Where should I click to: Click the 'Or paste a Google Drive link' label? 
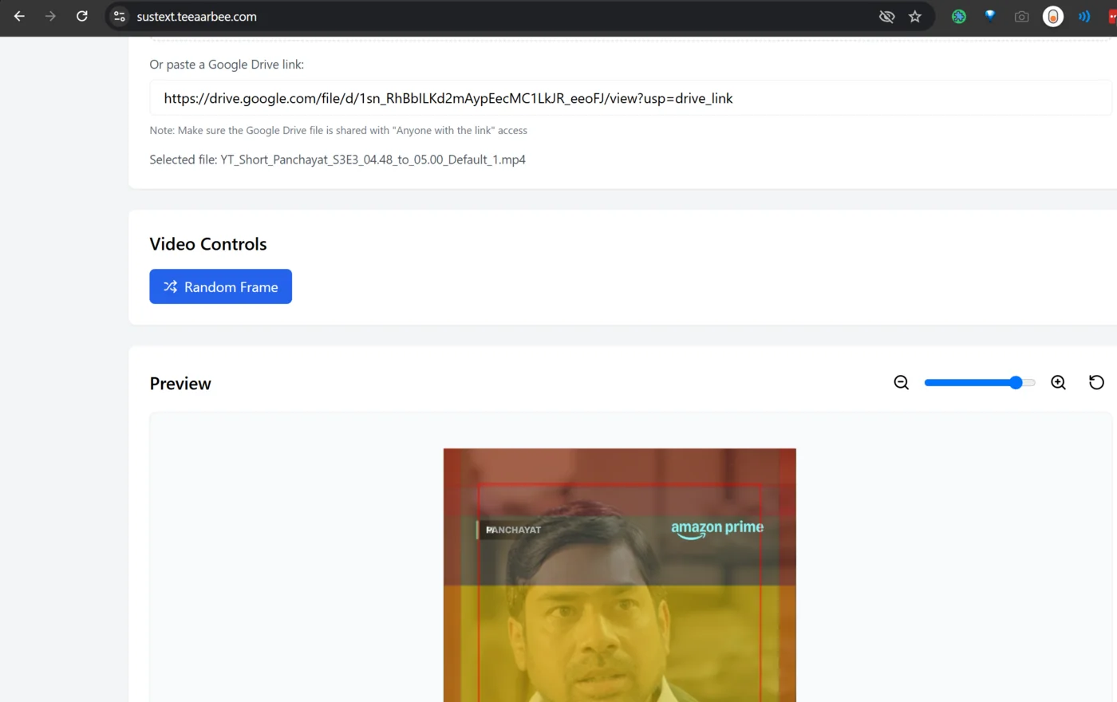[227, 65]
